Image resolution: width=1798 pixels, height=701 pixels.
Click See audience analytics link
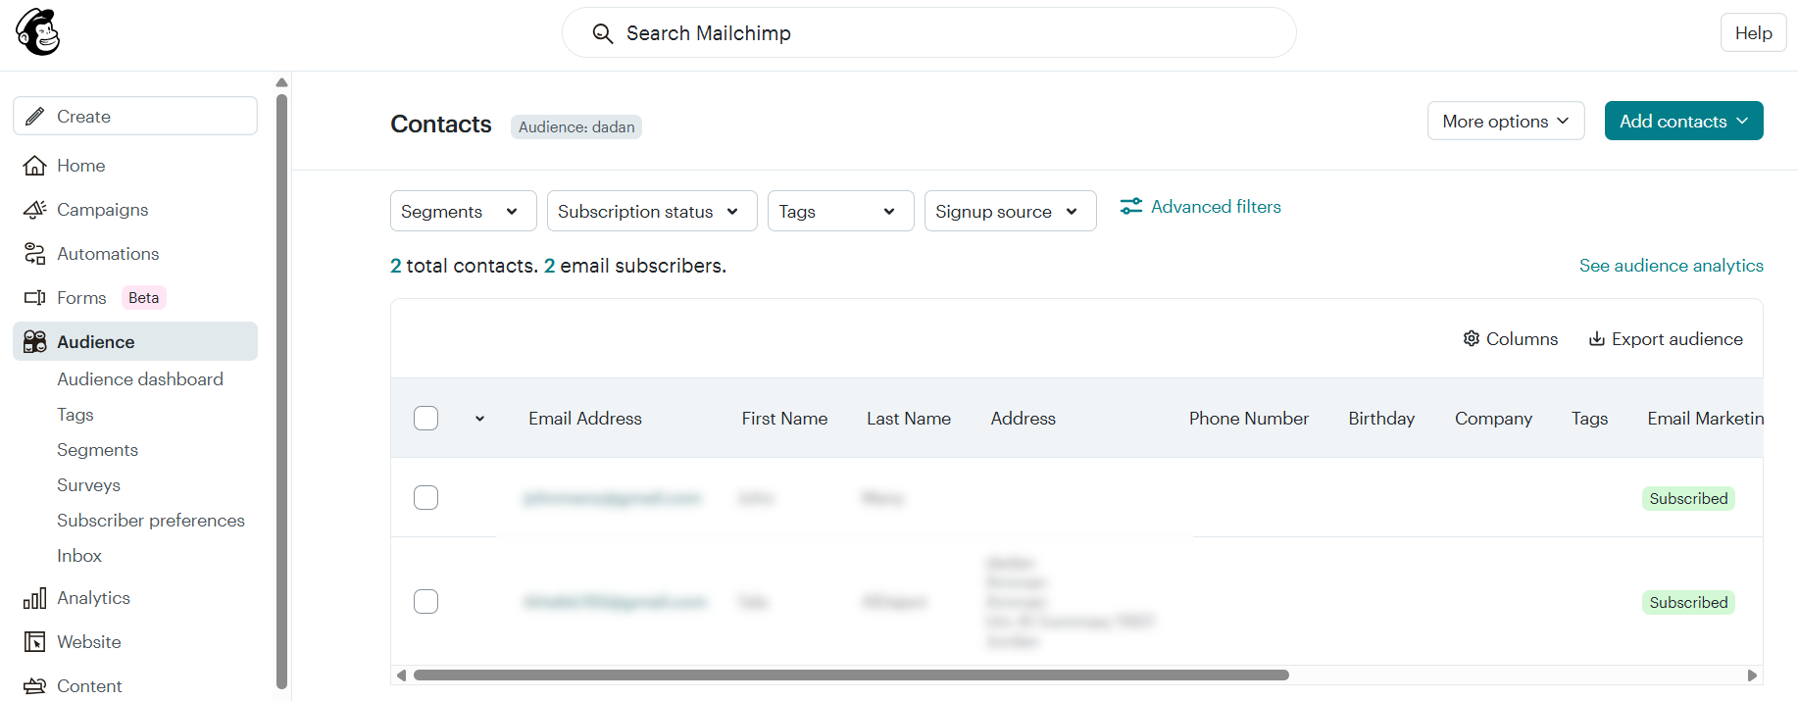(1672, 266)
